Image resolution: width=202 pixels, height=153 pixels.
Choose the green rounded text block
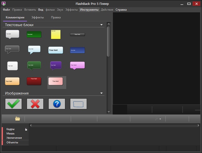point(34,34)
